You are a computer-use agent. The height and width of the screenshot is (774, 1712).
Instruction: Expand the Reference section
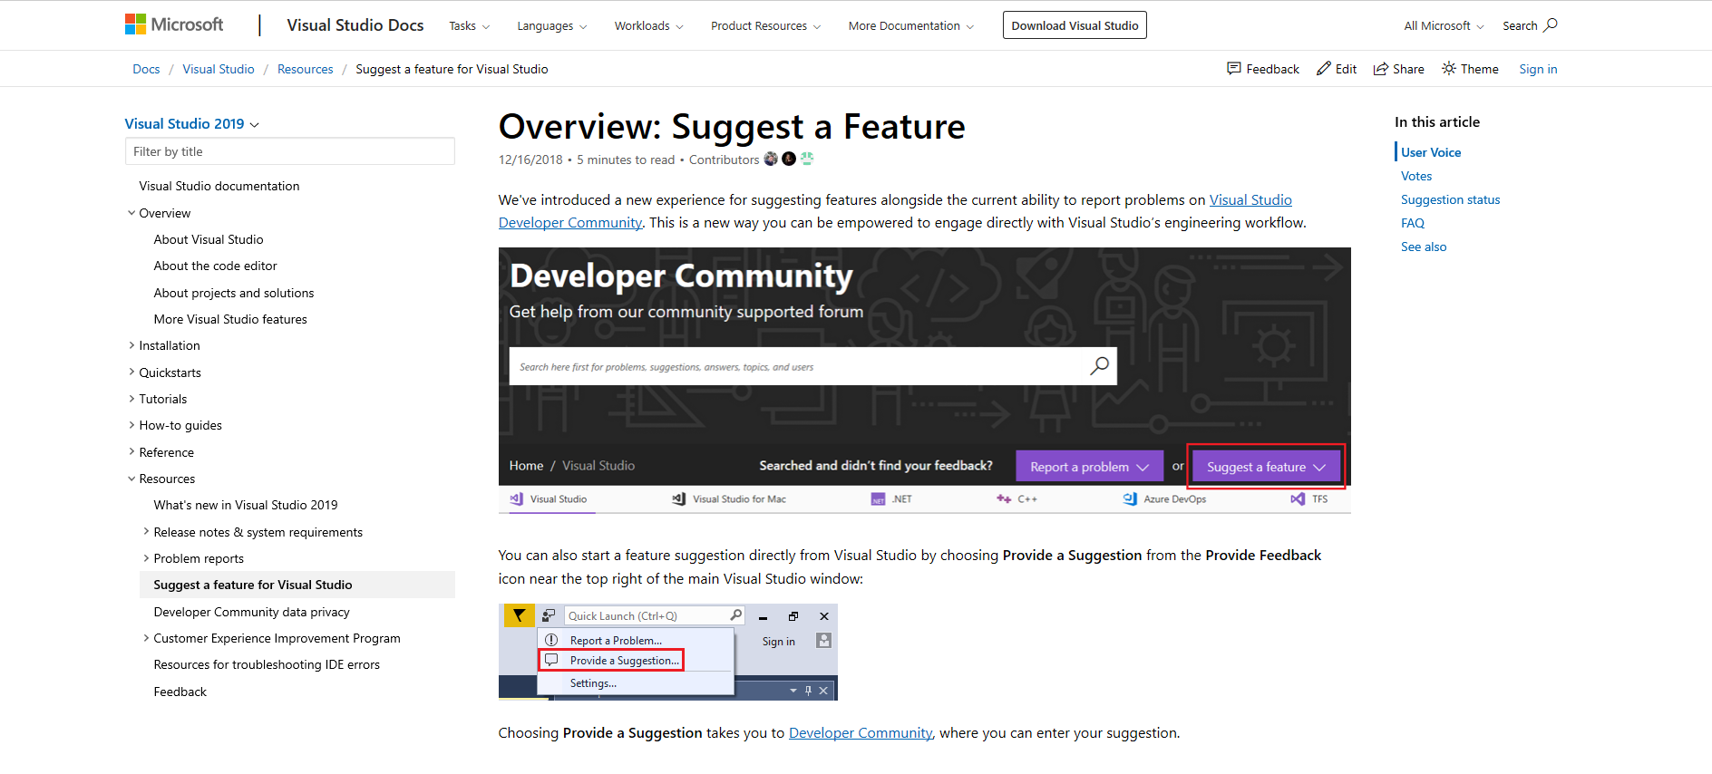pyautogui.click(x=131, y=452)
